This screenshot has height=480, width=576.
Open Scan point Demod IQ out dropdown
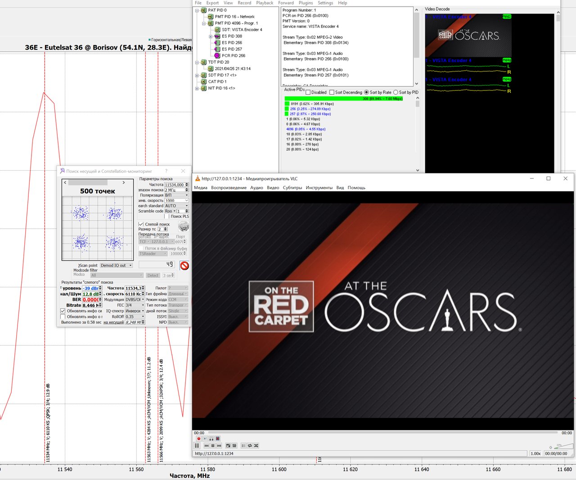pyautogui.click(x=117, y=265)
